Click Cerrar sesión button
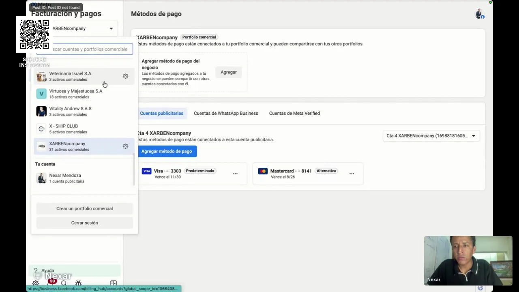 click(x=85, y=223)
